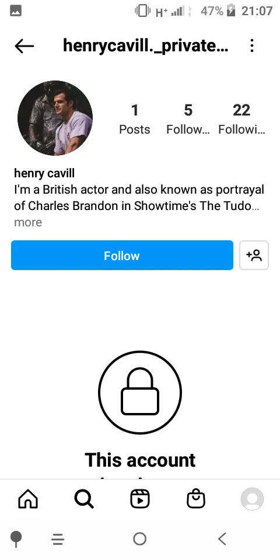Tap the Android back chevron
The image size is (280, 560).
pyautogui.click(x=222, y=538)
